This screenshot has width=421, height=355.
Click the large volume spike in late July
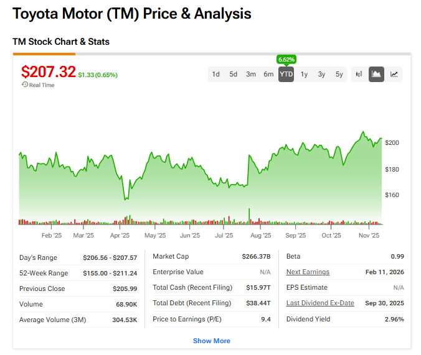249,215
